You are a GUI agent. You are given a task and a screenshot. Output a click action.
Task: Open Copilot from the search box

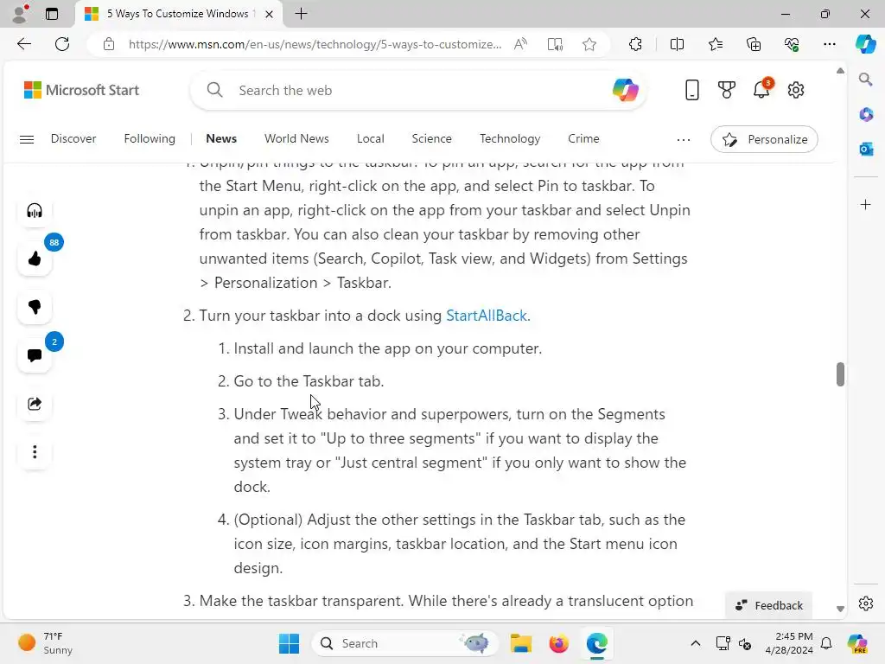(x=625, y=90)
